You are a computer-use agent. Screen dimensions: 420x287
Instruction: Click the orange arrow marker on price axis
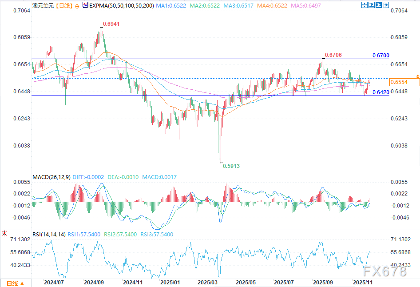(417, 77)
